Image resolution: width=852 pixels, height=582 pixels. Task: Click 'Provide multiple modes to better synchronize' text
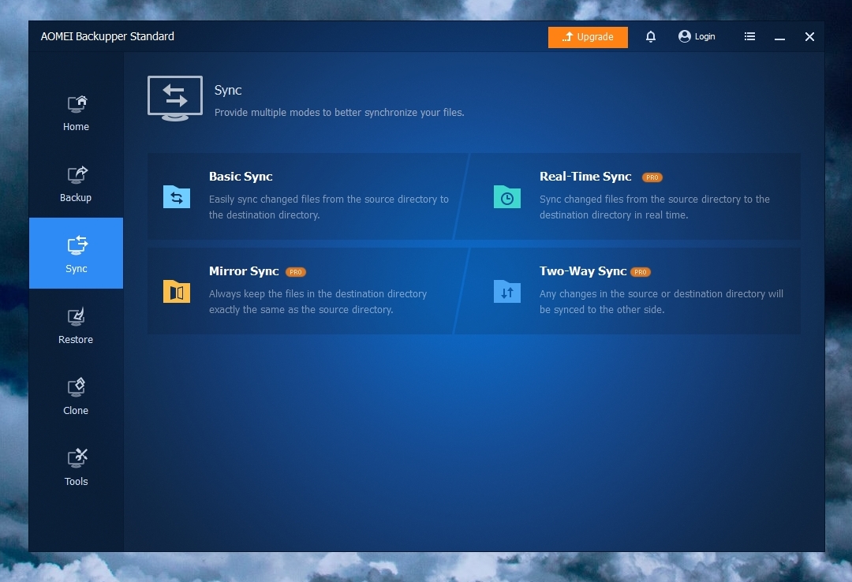339,113
